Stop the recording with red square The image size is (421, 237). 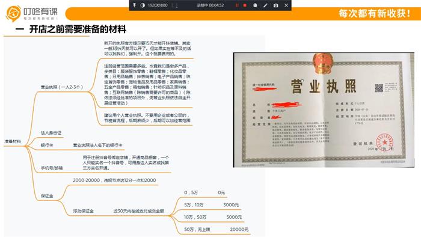[245, 5]
